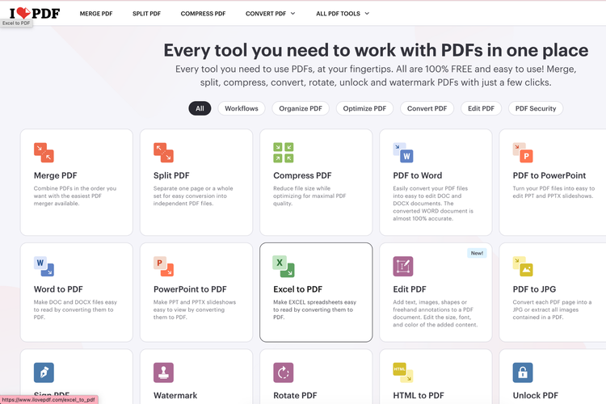Click the New! badge on Edit PDF

pos(477,253)
